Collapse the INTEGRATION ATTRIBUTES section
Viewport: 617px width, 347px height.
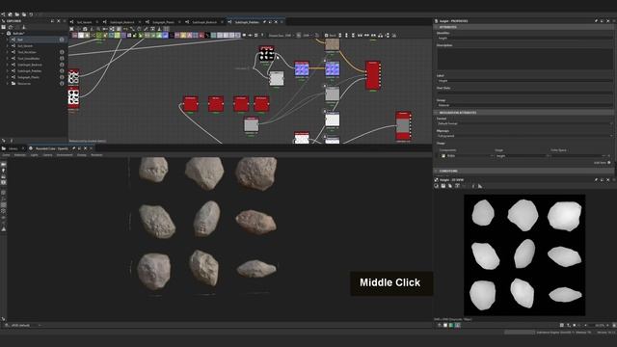point(523,113)
